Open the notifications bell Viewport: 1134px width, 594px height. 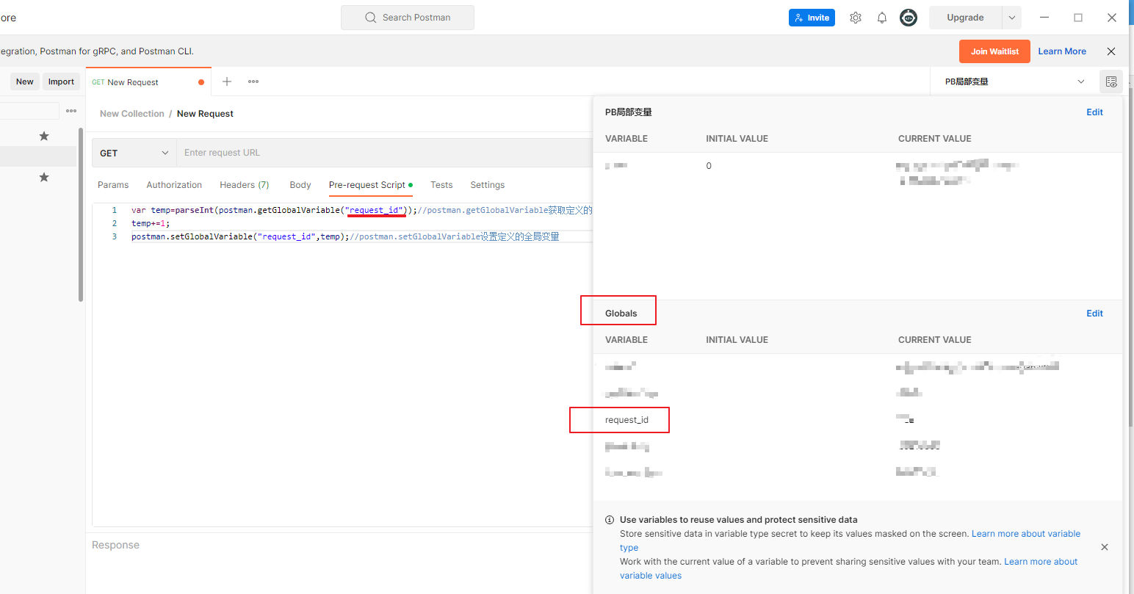pos(882,18)
